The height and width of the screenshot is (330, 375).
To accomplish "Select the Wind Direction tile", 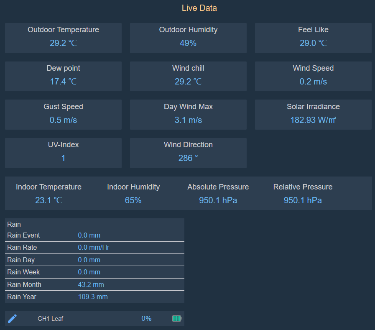I will click(x=188, y=153).
